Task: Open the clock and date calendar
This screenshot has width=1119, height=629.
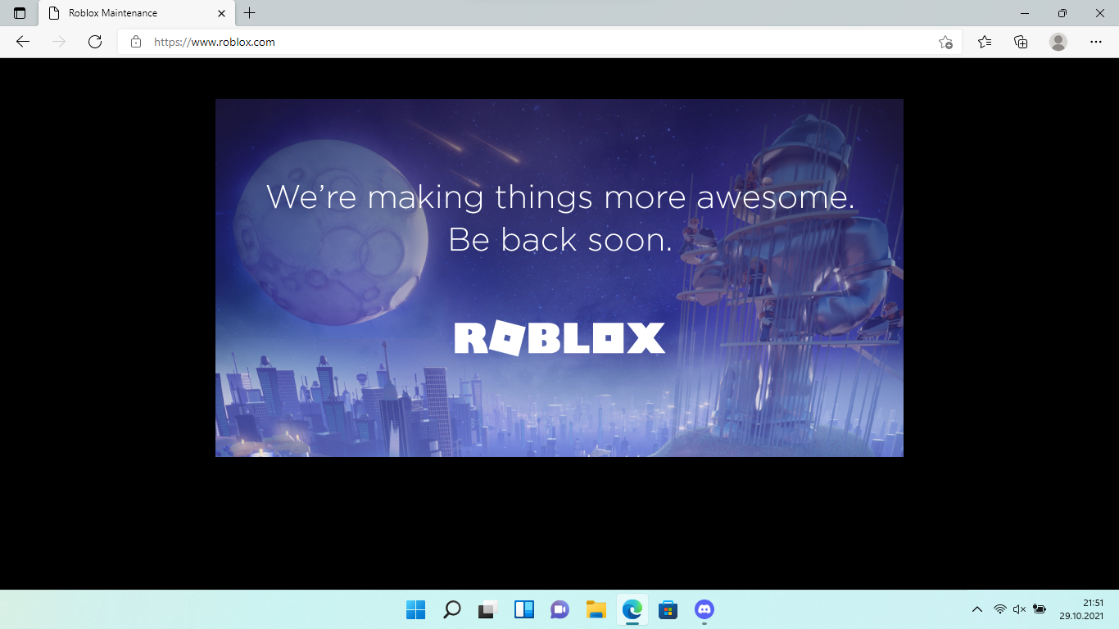Action: [x=1081, y=609]
